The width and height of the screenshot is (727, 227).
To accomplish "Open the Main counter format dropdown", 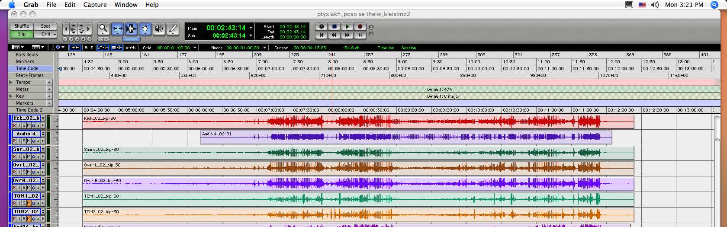I will (x=251, y=28).
